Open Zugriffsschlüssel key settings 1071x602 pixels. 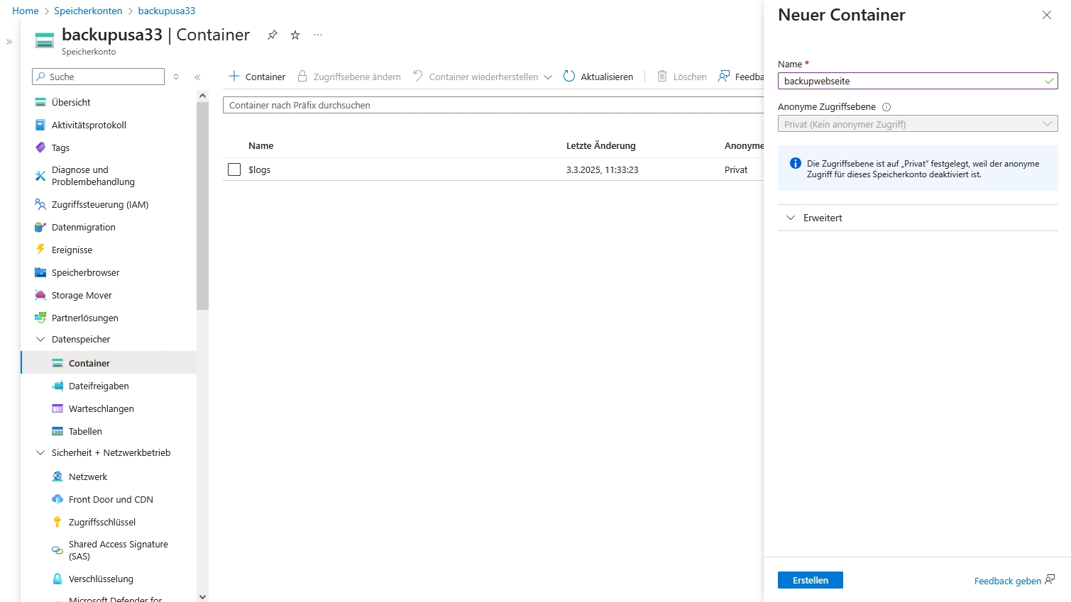pos(101,522)
